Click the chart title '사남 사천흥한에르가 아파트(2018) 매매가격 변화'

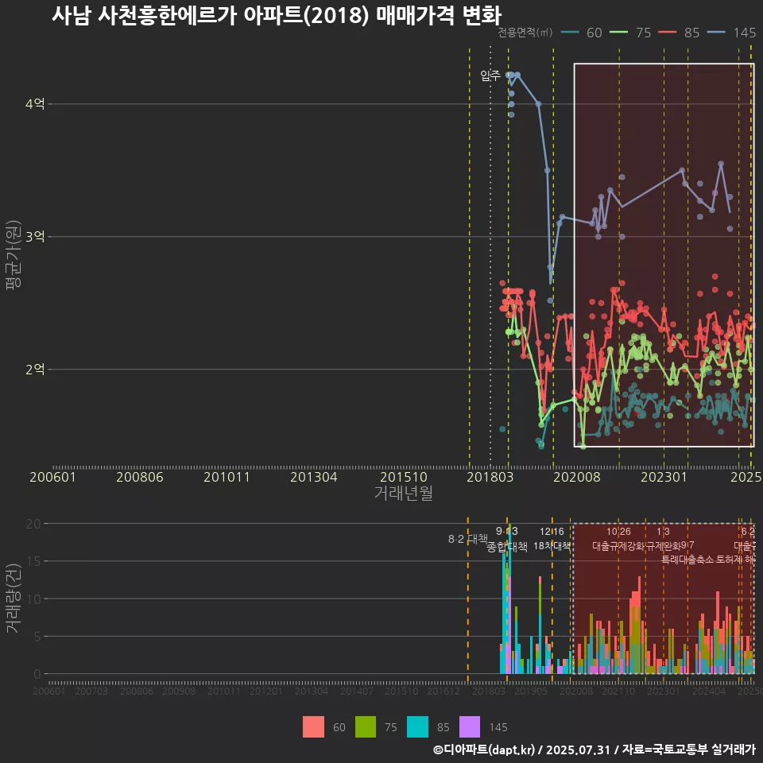tap(277, 16)
